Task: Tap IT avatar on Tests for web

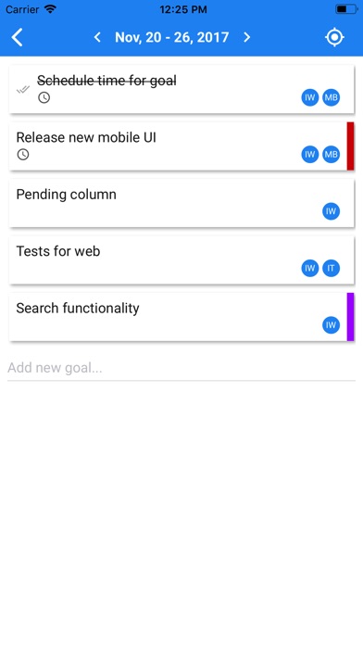Action: pyautogui.click(x=331, y=268)
